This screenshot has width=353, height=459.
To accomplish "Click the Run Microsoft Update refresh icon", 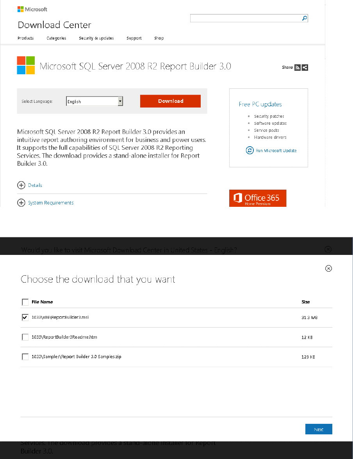I will pos(250,151).
